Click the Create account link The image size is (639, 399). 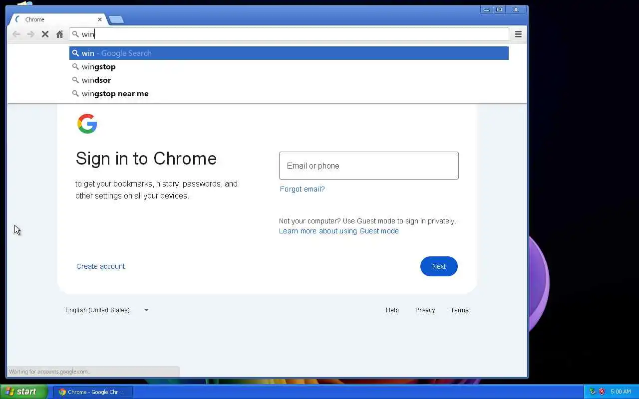click(x=101, y=266)
